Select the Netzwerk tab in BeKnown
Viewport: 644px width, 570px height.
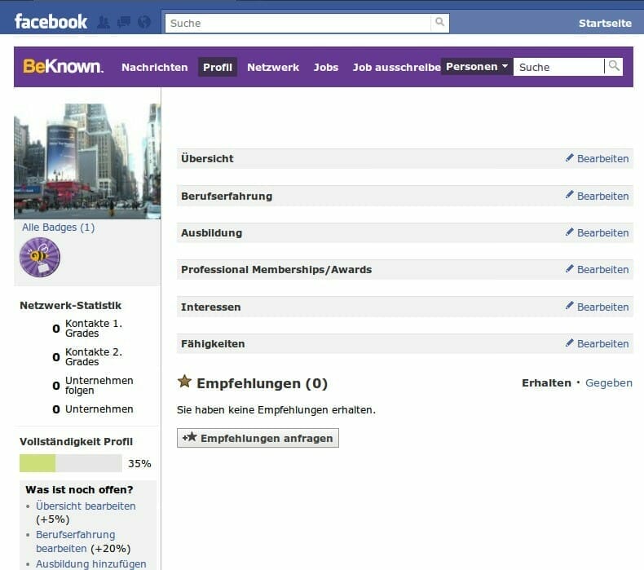272,68
